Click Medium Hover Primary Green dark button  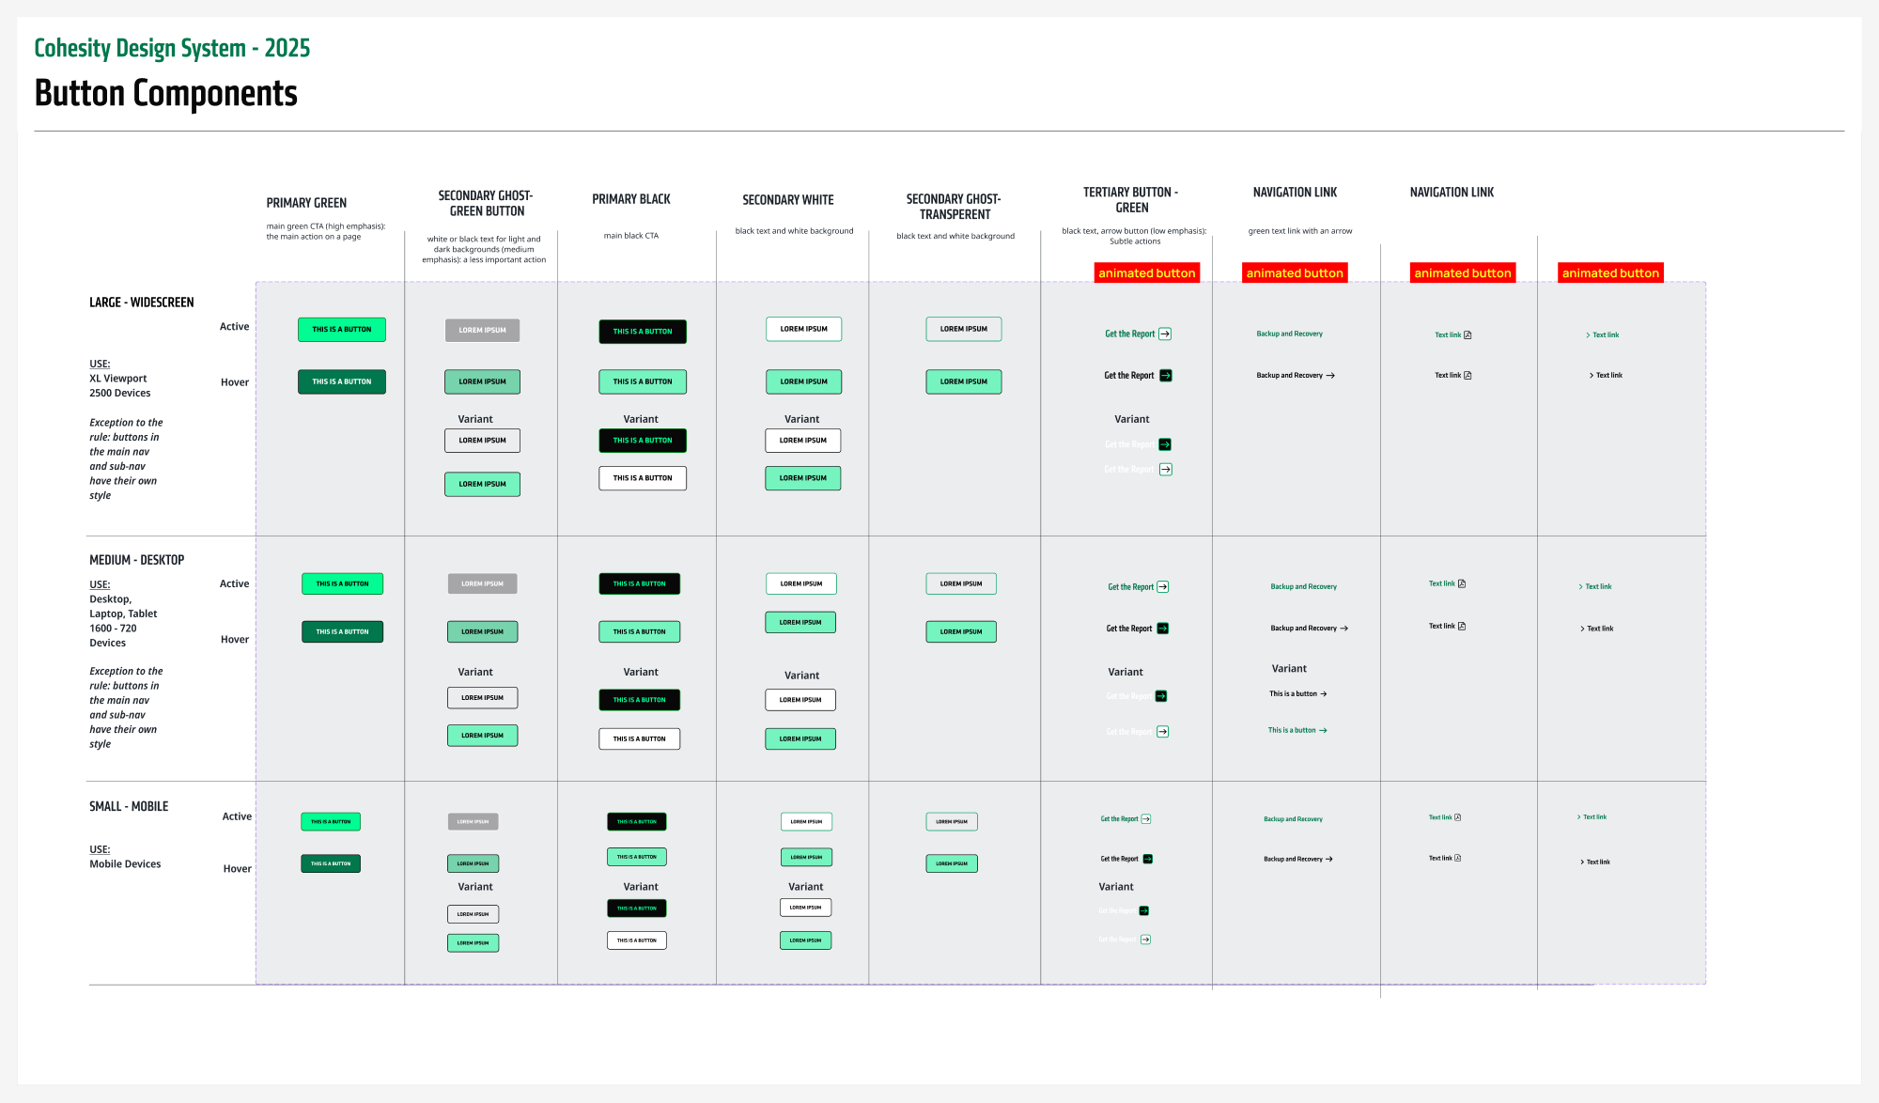[342, 631]
